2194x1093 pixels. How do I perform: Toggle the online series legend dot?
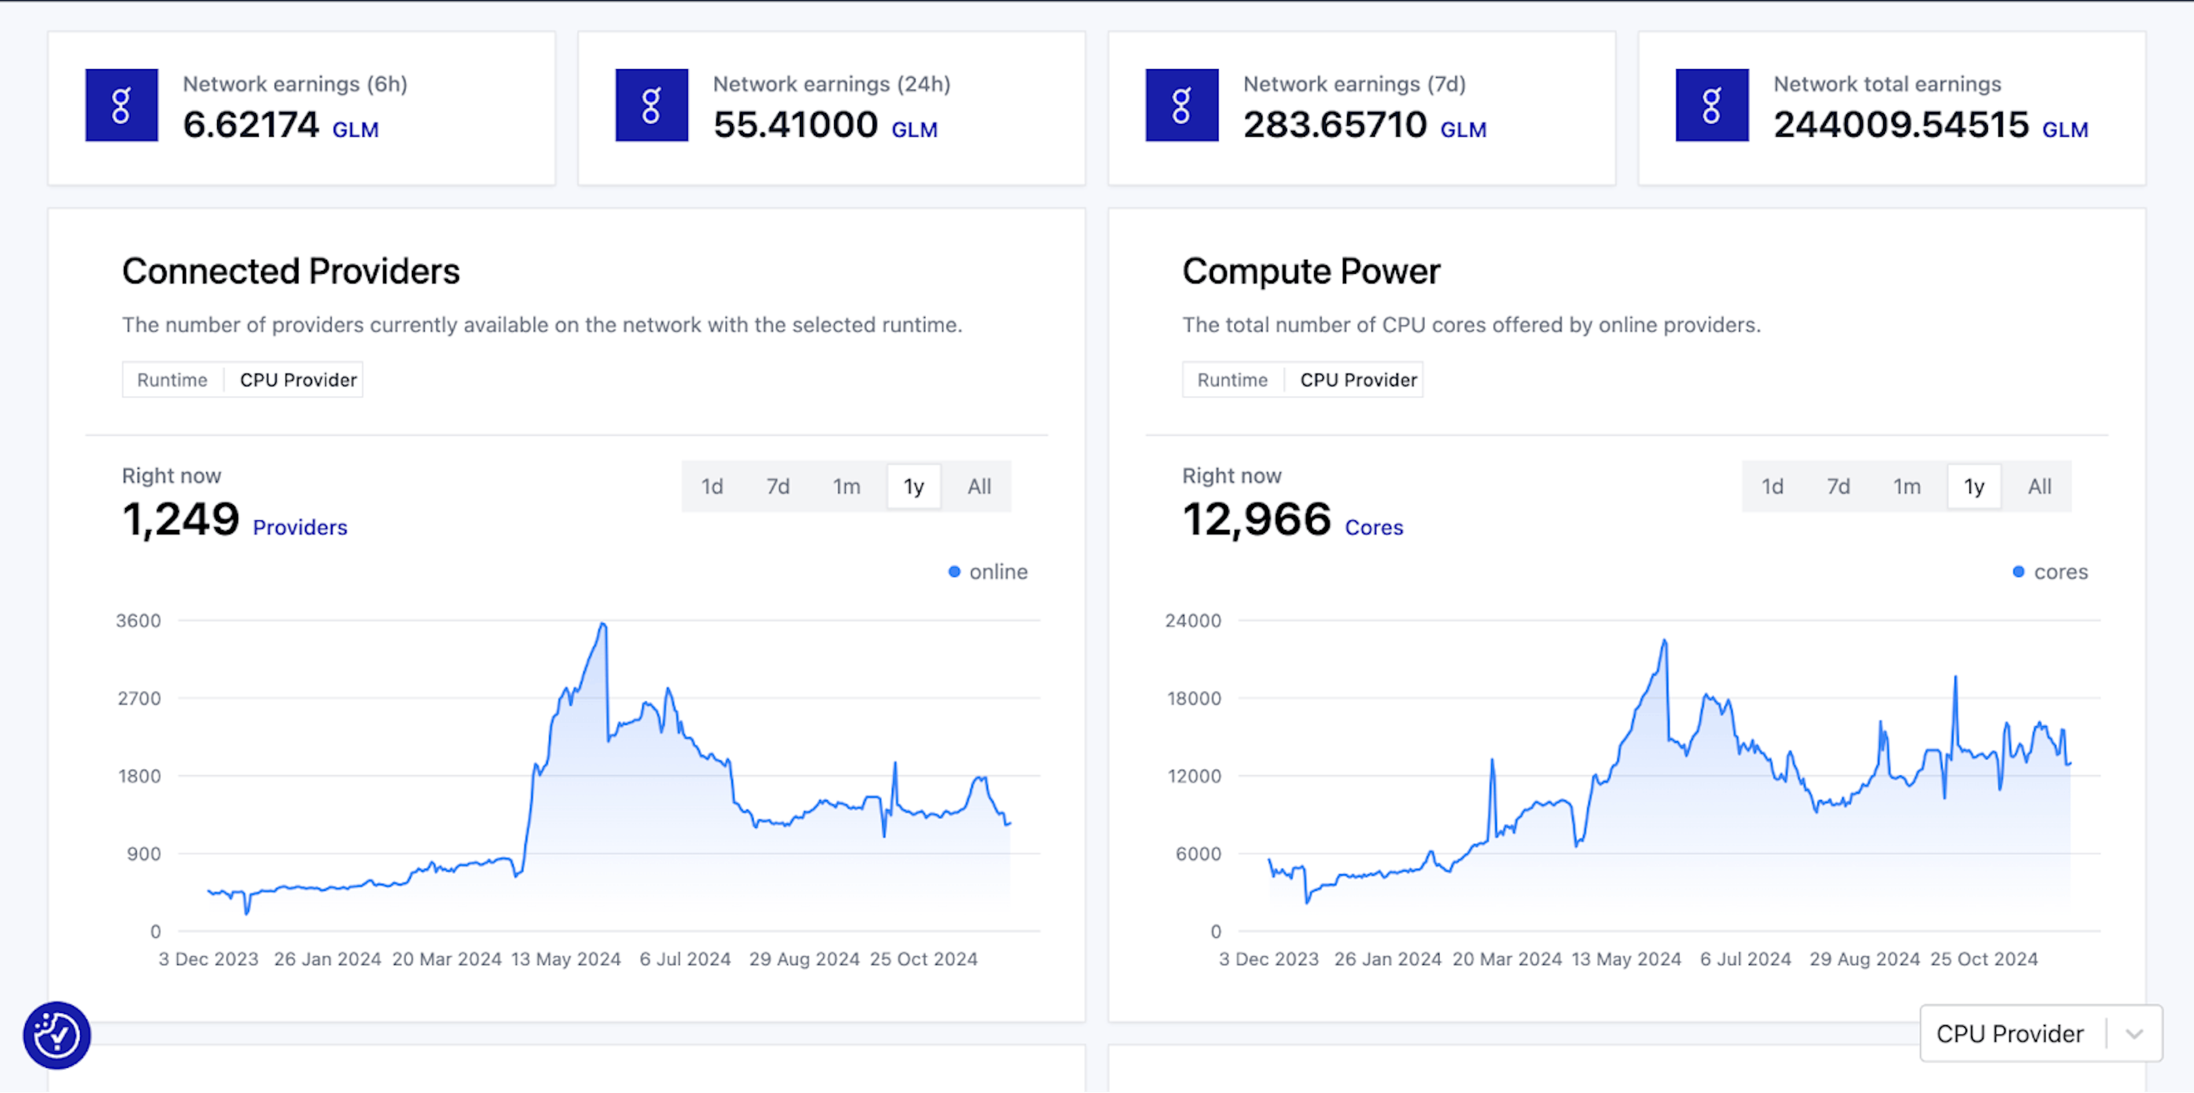[954, 571]
